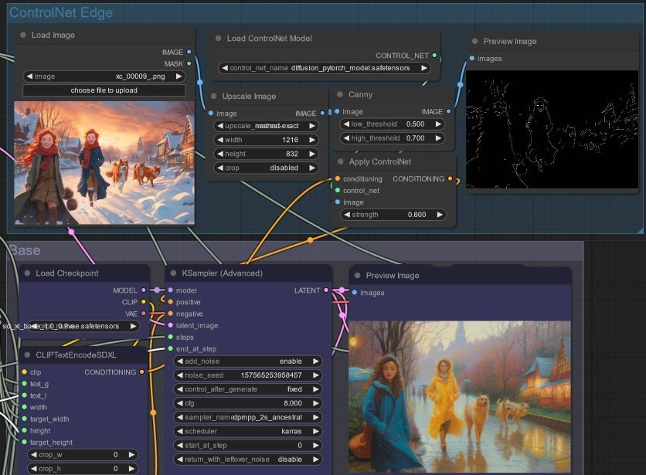Viewport: 646px width, 475px height.
Task: Switch control_net_name to next model arrow
Action: point(424,68)
